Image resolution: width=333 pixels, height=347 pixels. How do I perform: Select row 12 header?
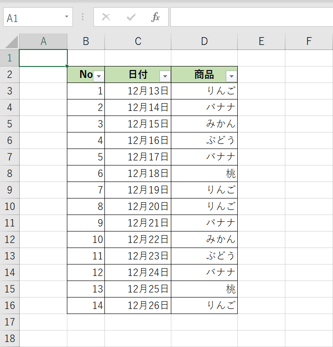pyautogui.click(x=10, y=239)
